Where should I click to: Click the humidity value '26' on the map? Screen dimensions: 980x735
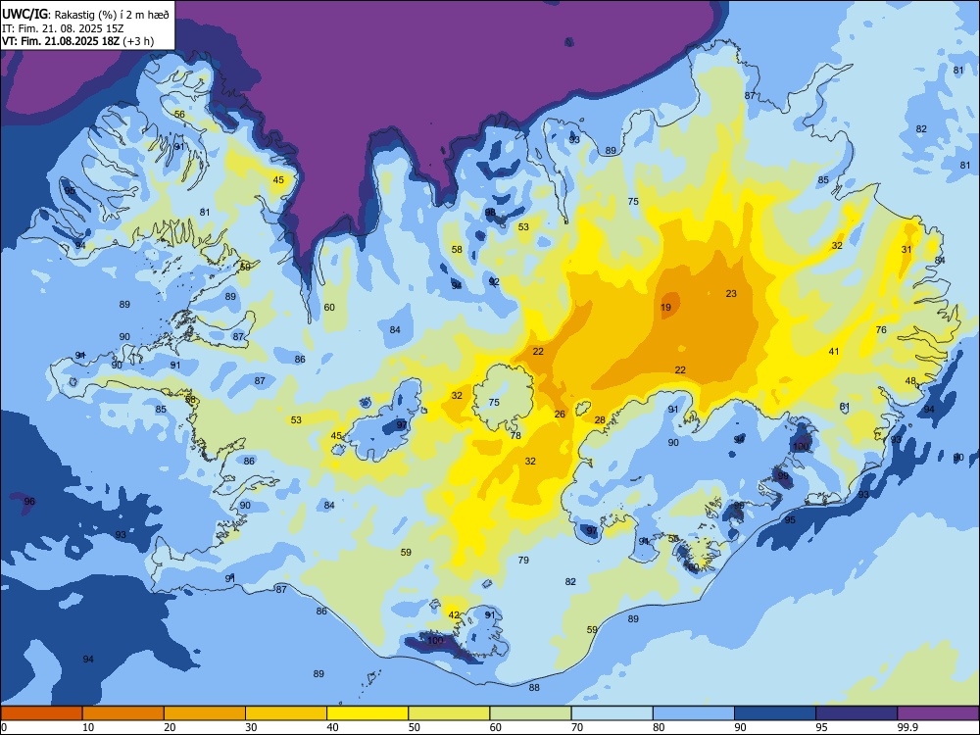click(x=560, y=414)
